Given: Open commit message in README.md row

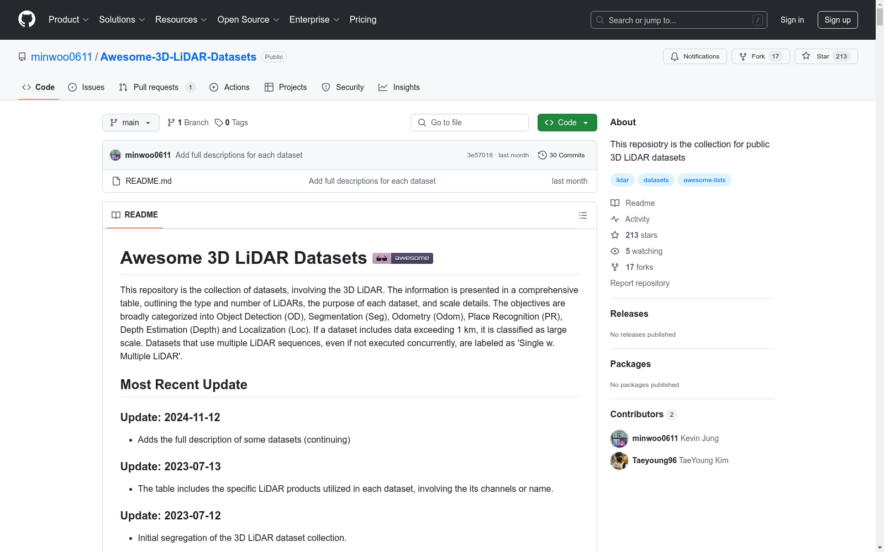Looking at the screenshot, I should (372, 181).
